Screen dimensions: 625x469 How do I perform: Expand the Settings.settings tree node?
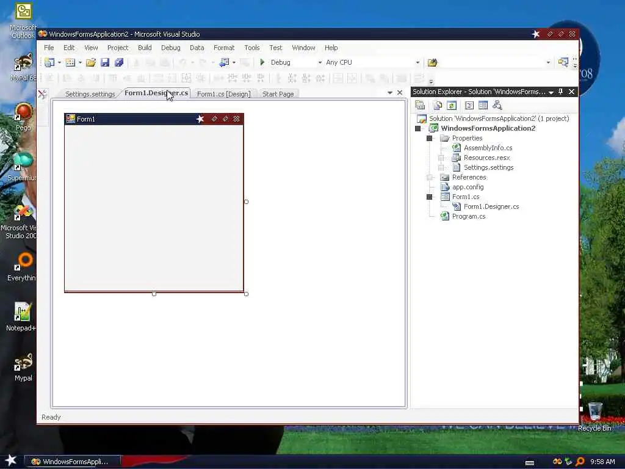441,167
